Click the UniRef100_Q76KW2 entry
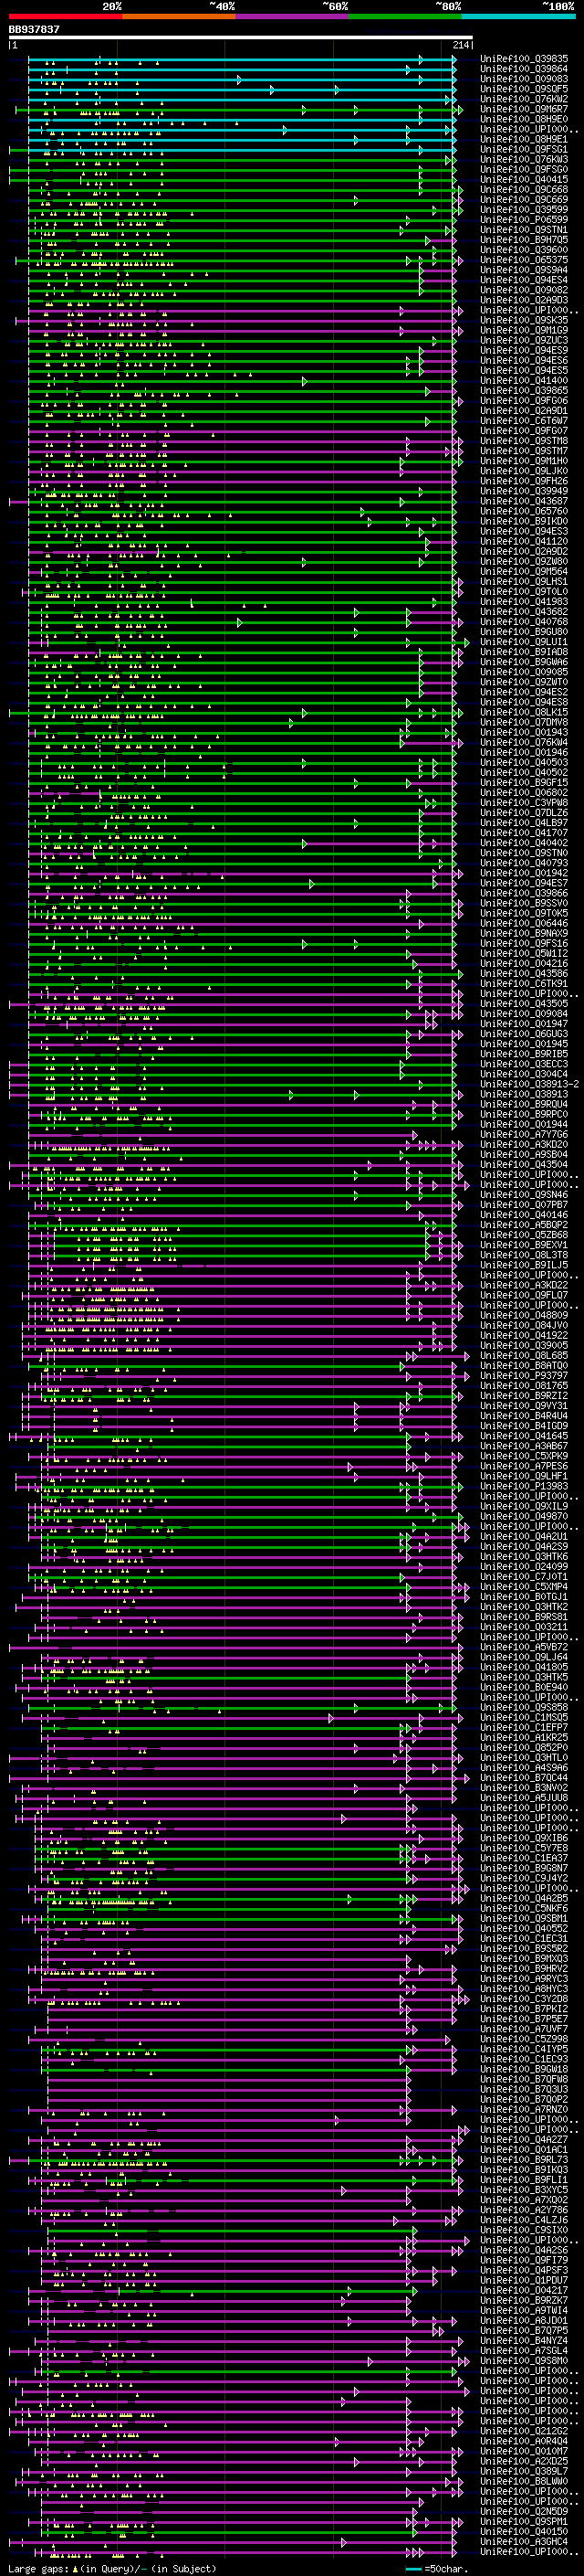The image size is (584, 2576). click(x=523, y=99)
